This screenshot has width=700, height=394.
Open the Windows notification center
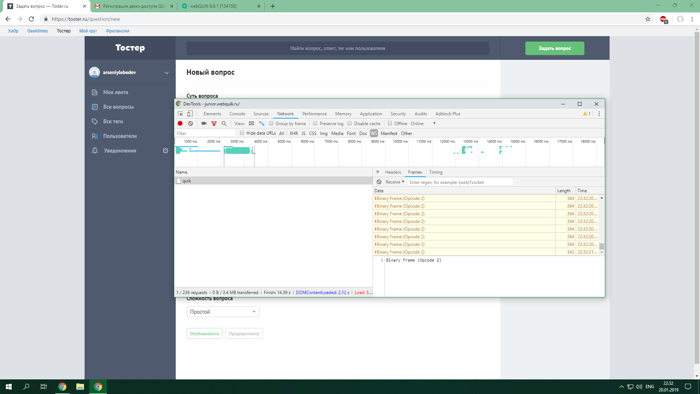point(688,387)
